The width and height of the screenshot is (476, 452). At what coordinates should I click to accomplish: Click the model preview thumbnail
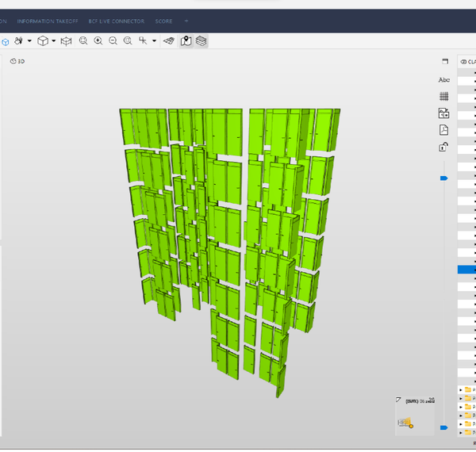[x=415, y=416]
